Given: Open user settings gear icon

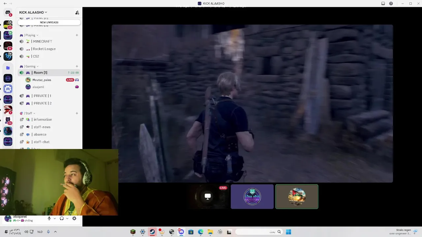Looking at the screenshot, I should pyautogui.click(x=74, y=218).
